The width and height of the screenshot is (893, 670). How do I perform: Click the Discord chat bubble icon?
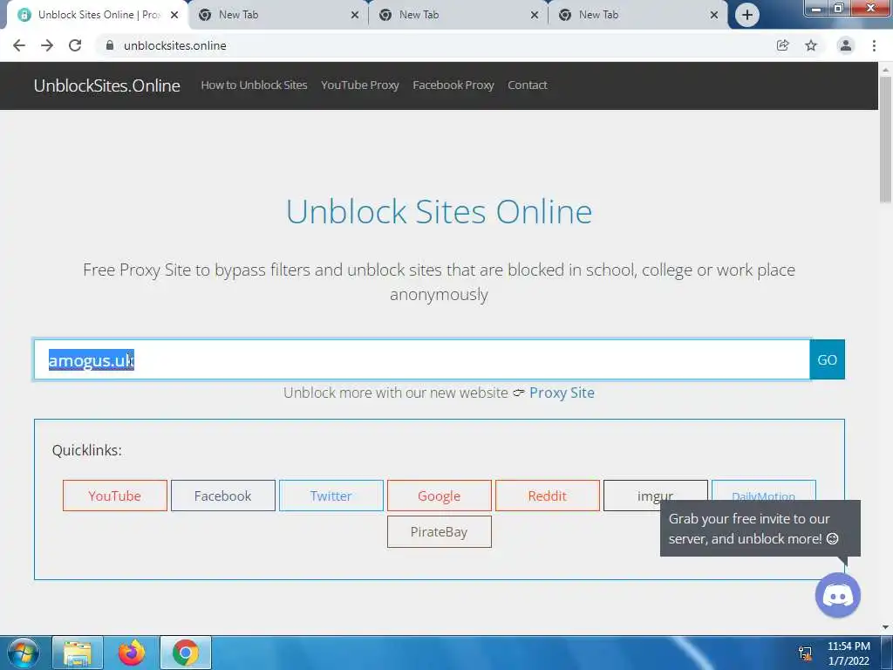[838, 595]
